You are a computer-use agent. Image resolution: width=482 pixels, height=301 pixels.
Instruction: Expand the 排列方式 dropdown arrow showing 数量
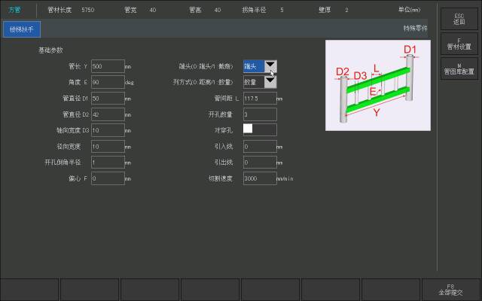(270, 82)
